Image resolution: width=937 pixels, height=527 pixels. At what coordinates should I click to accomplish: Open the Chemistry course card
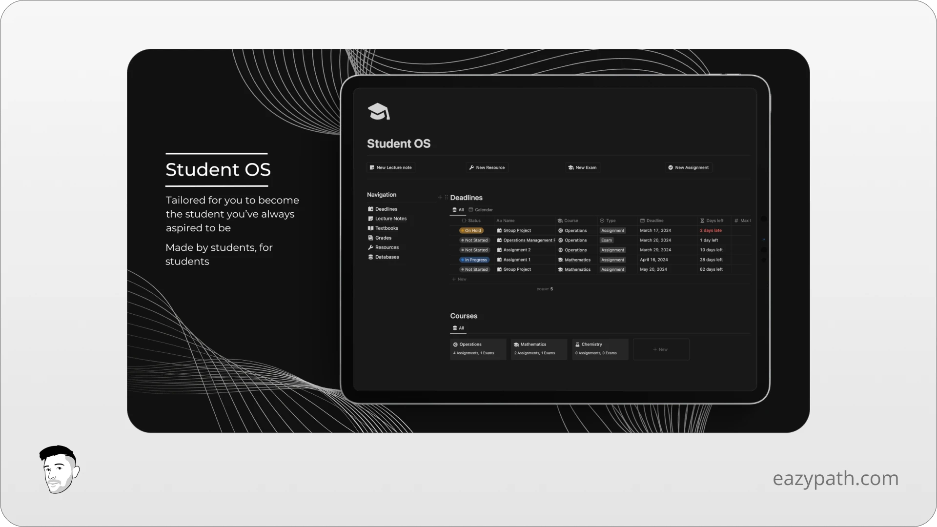[x=600, y=349]
